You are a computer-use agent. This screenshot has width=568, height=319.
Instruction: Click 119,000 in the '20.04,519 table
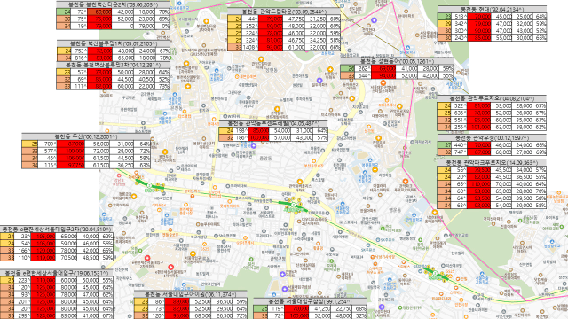click(x=43, y=258)
